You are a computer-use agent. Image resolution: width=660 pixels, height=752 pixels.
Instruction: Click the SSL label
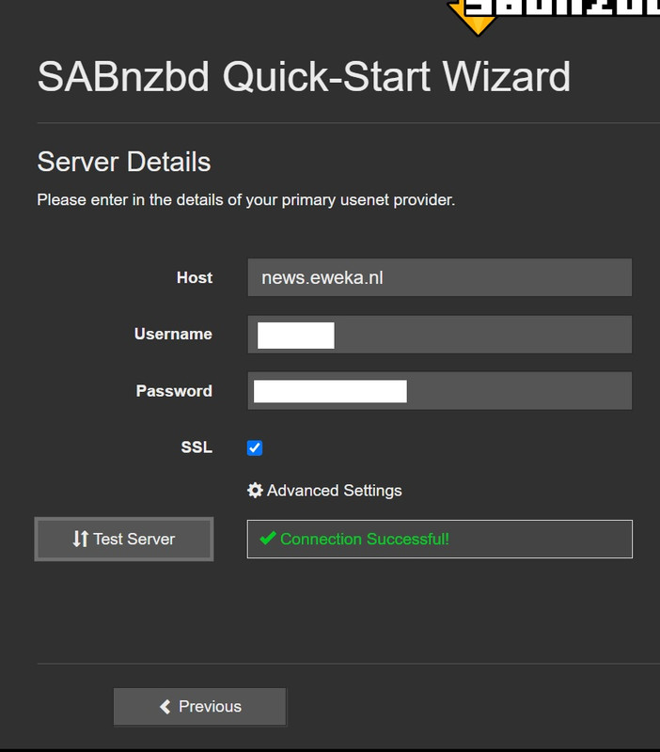pos(196,447)
